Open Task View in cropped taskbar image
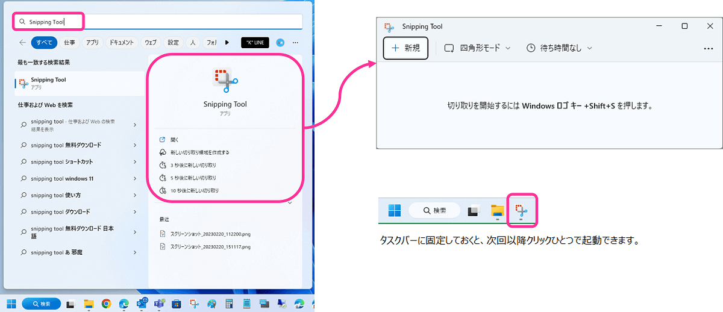Viewport: 723px width, 312px height. coord(474,211)
